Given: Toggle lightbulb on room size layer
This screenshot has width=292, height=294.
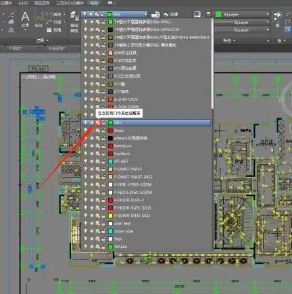Looking at the screenshot, I should click(86, 231).
